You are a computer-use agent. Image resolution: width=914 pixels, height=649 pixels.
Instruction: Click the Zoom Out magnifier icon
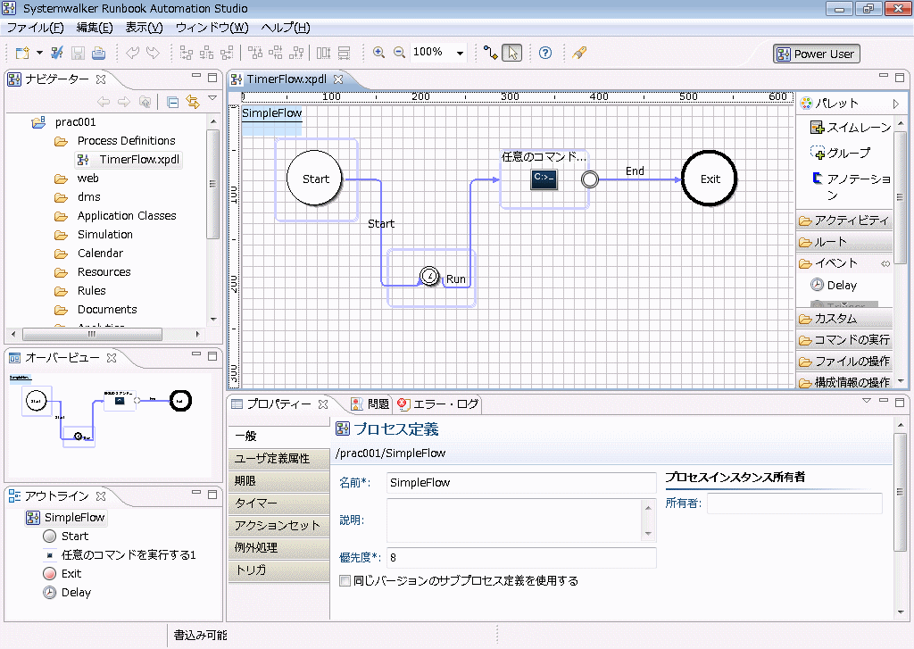click(x=399, y=53)
